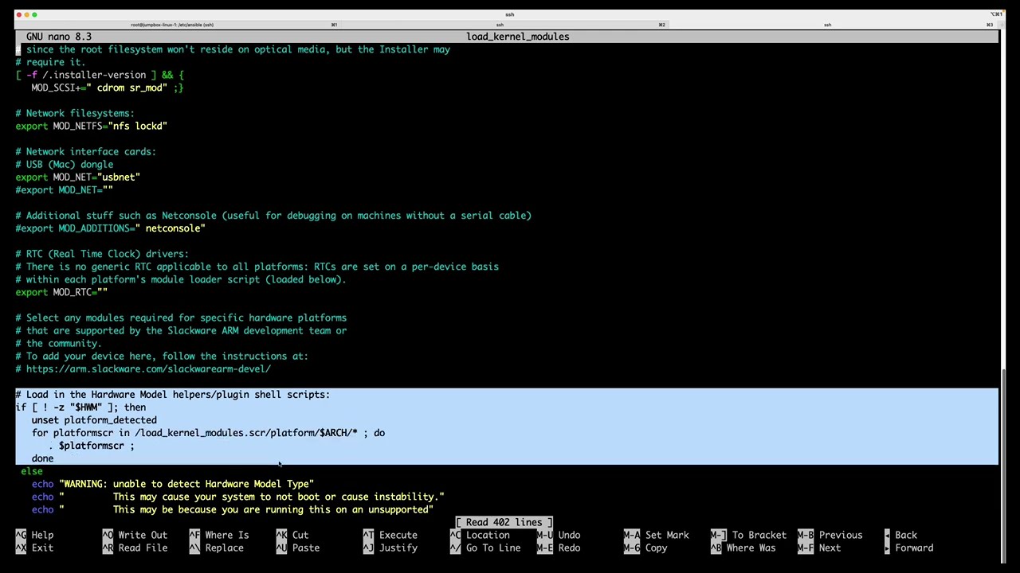Click the Cut shortcut label
The height and width of the screenshot is (573, 1020).
coord(300,535)
